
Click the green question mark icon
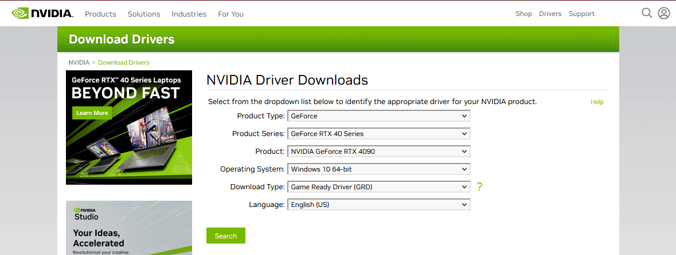click(479, 186)
